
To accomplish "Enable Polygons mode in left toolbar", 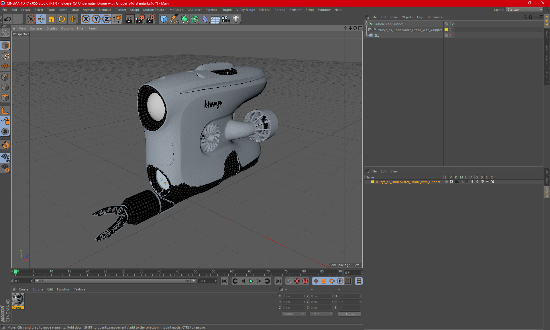I will [5, 98].
